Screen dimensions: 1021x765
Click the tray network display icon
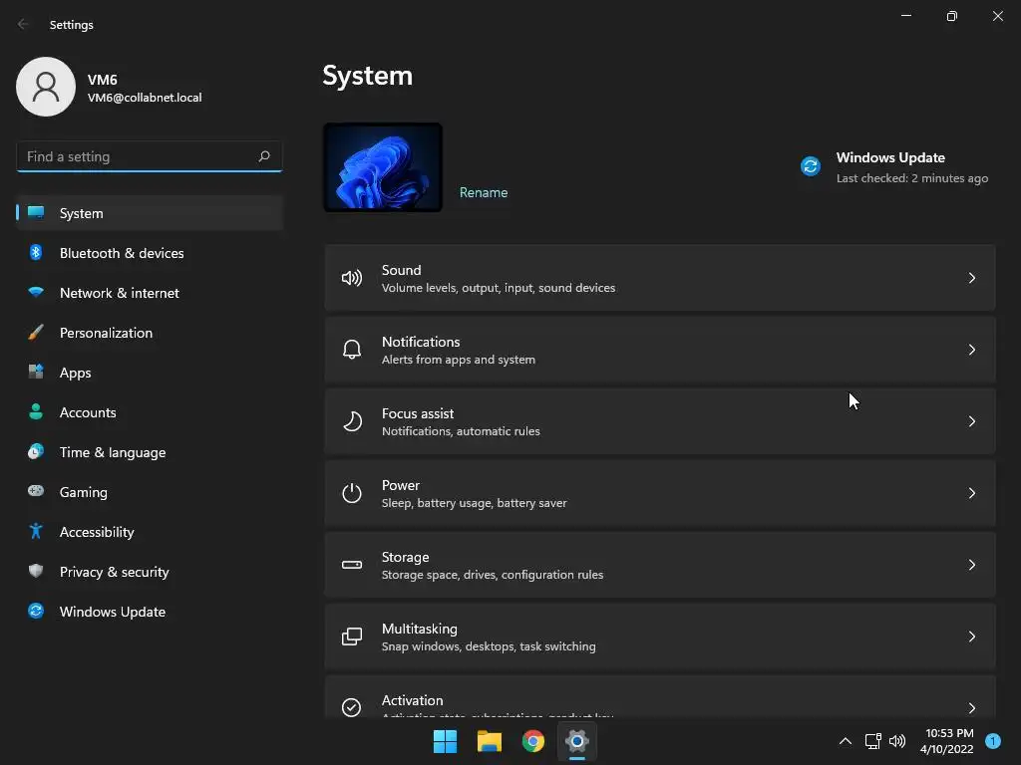pyautogui.click(x=872, y=741)
